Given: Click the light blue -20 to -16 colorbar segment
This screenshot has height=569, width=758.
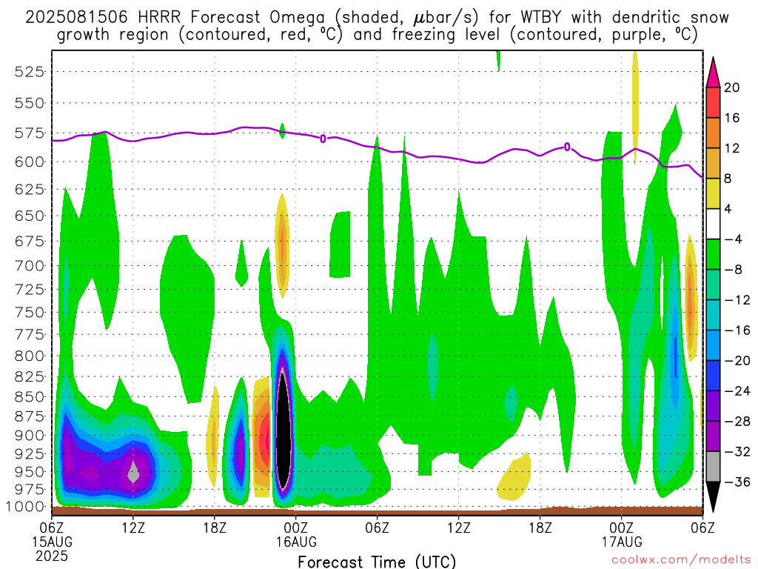Looking at the screenshot, I should 713,345.
